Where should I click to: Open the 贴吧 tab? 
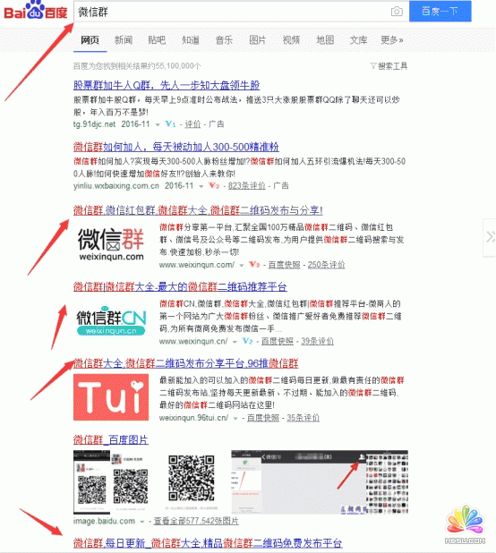pyautogui.click(x=157, y=40)
